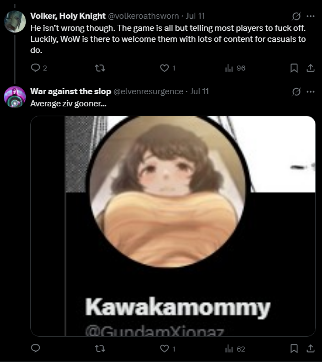The height and width of the screenshot is (362, 322).
Task: Retweet Volker, Holy Knight's post
Action: pos(100,68)
